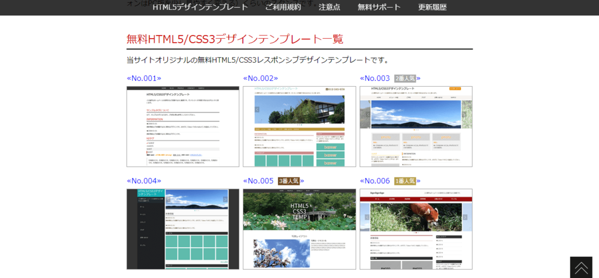599x278 pixels.
Task: Click the 当サイトオリジナル description text
Action: (258, 60)
